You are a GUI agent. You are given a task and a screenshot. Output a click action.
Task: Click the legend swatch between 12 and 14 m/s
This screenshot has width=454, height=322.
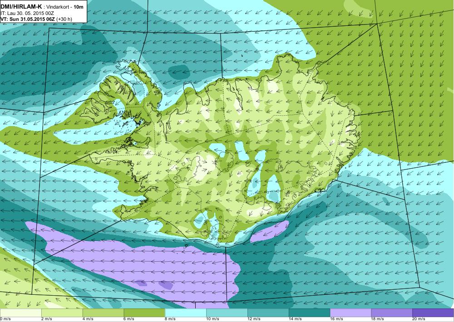(x=268, y=313)
